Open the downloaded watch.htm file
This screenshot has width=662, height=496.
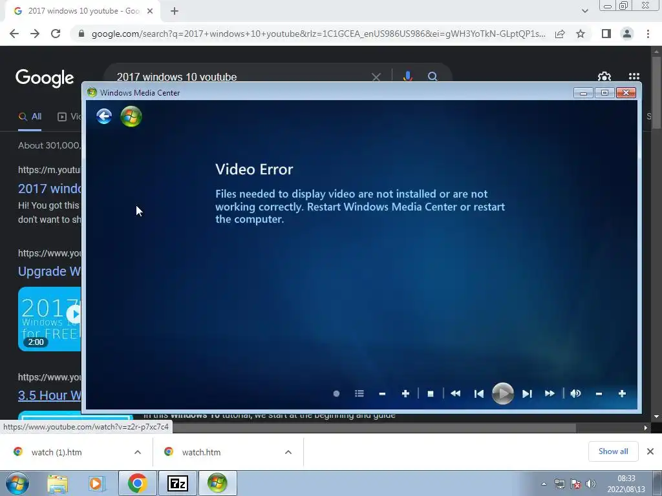(x=202, y=452)
